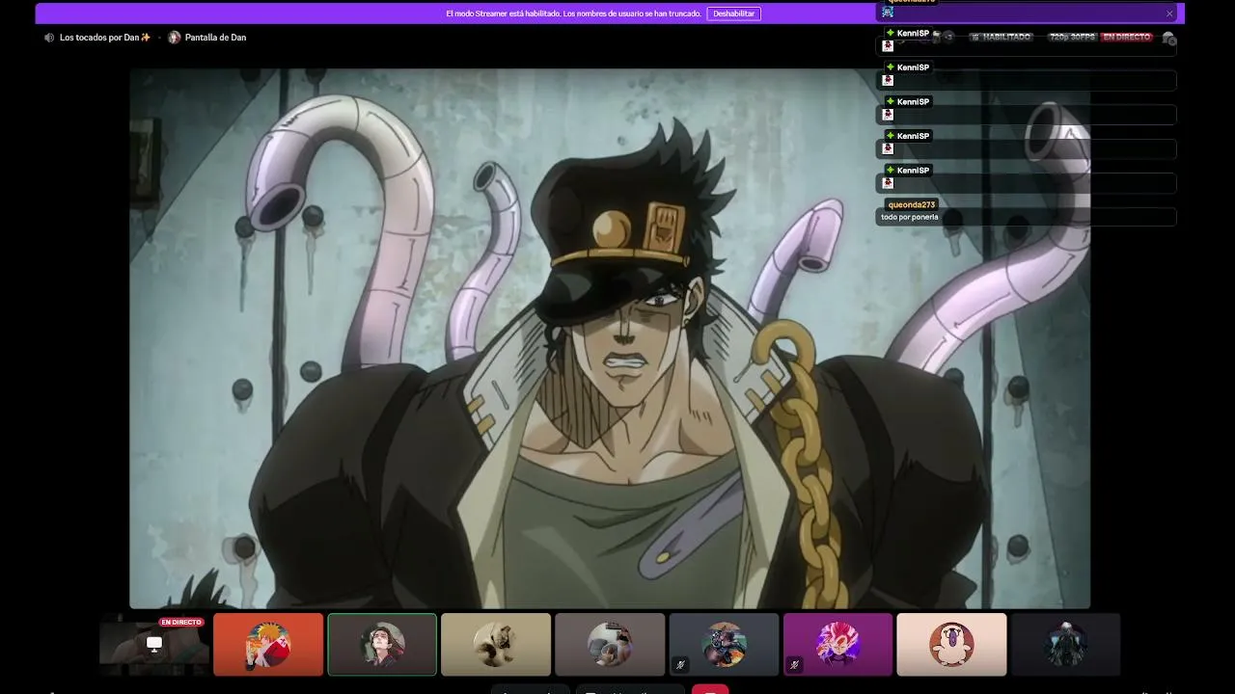
Task: Click the Jotaro shared screen video
Action: [x=610, y=337]
